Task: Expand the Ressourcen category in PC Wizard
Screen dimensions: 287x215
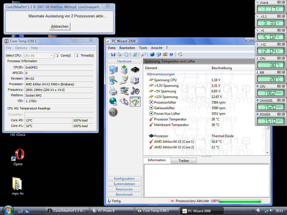Action: click(124, 189)
